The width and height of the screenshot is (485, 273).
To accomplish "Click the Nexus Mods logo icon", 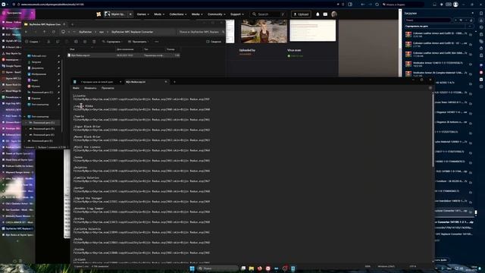I will 99,14.
